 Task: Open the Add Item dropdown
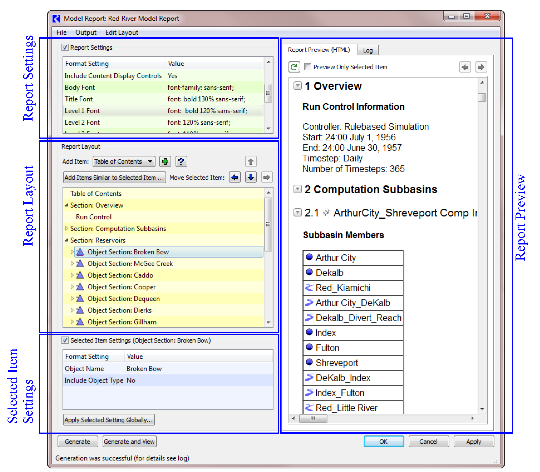[x=124, y=161]
